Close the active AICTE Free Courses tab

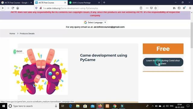pyautogui.click(x=65, y=3)
